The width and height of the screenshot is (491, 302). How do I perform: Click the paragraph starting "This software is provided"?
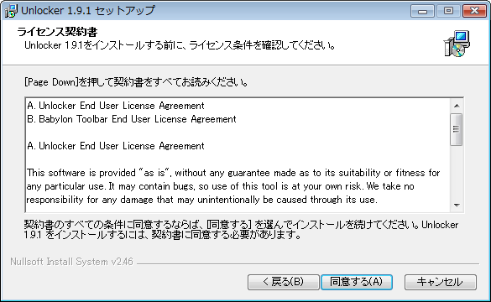pos(233,186)
